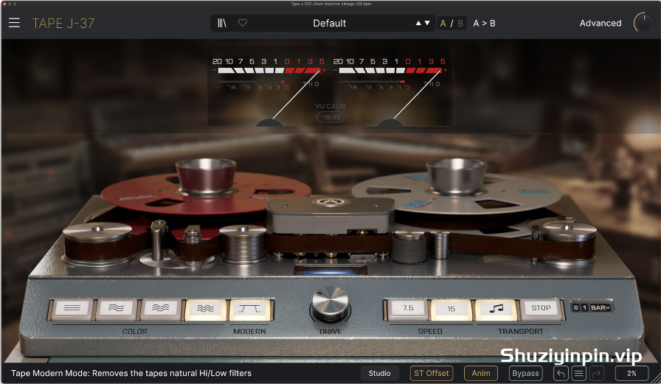Click the SPEED label
The image size is (661, 384).
tap(430, 332)
